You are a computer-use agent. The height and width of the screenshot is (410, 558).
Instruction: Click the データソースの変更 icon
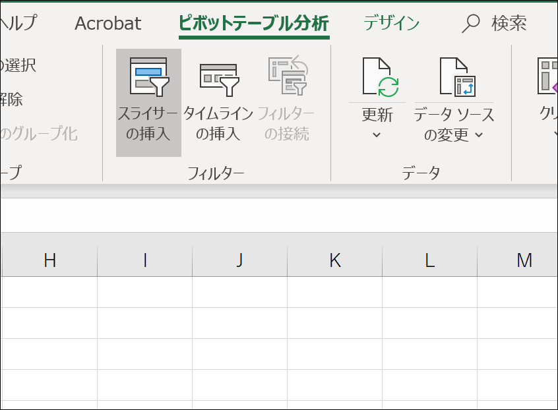point(457,77)
